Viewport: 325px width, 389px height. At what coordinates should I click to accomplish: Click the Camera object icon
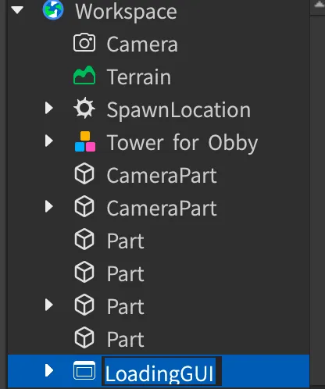(84, 43)
